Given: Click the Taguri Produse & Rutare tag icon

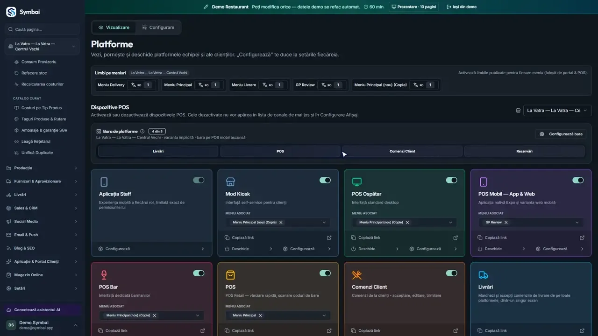Looking at the screenshot, I should coord(17,119).
